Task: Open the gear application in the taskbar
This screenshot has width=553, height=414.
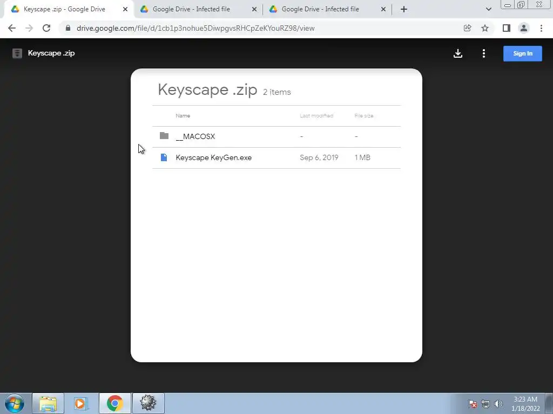Action: (x=148, y=403)
